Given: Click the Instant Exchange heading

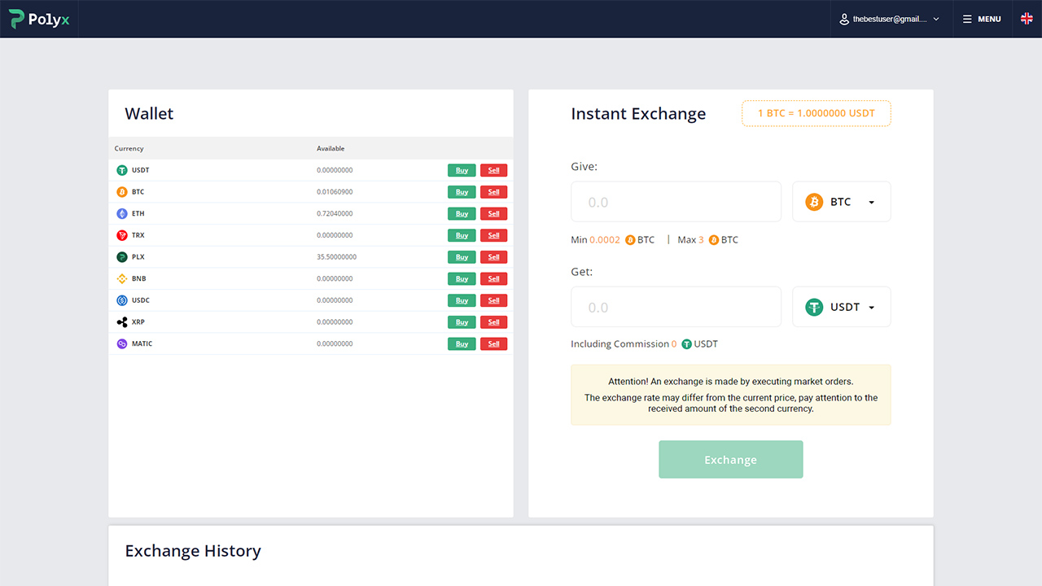Looking at the screenshot, I should pyautogui.click(x=638, y=114).
